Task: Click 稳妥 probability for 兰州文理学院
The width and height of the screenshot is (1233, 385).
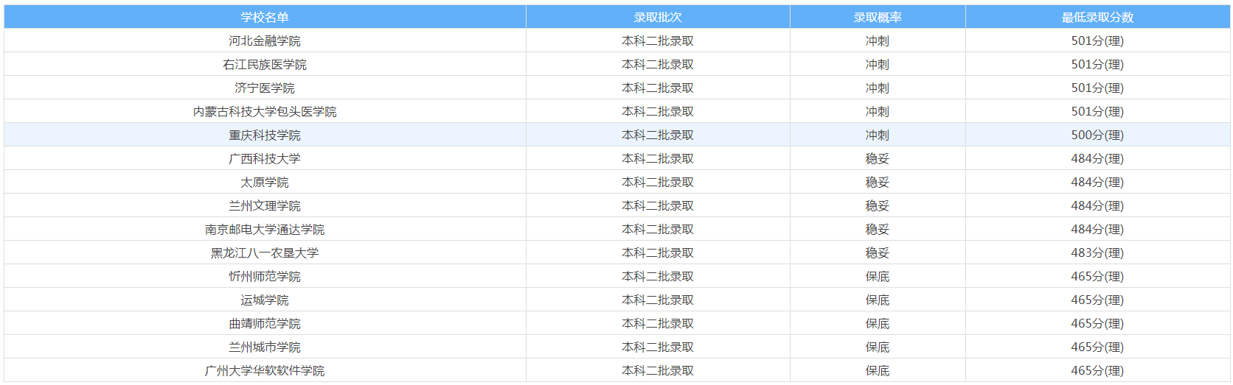Action: (878, 205)
